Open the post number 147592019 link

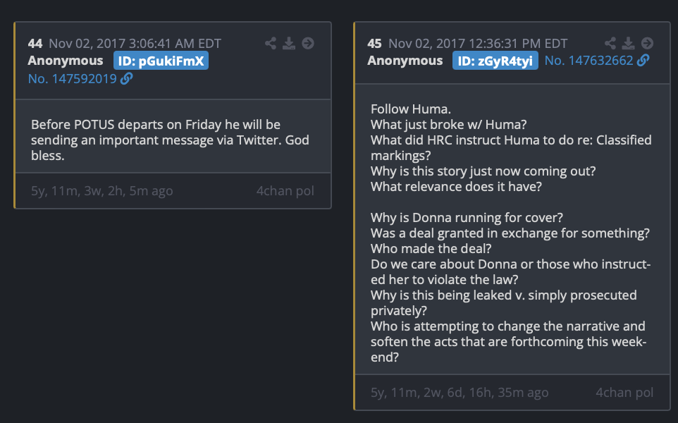click(x=72, y=79)
